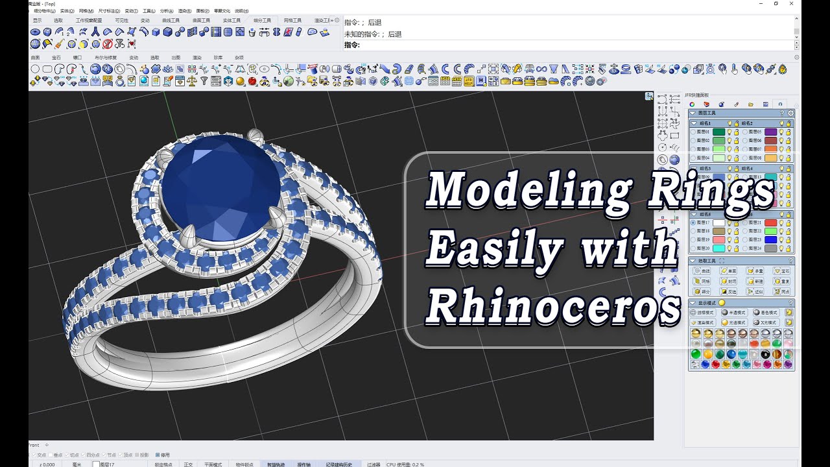Click the red prohibition circle icon

pyautogui.click(x=108, y=44)
